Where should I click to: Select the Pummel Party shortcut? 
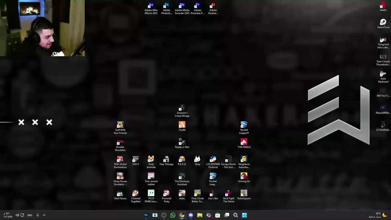click(166, 197)
